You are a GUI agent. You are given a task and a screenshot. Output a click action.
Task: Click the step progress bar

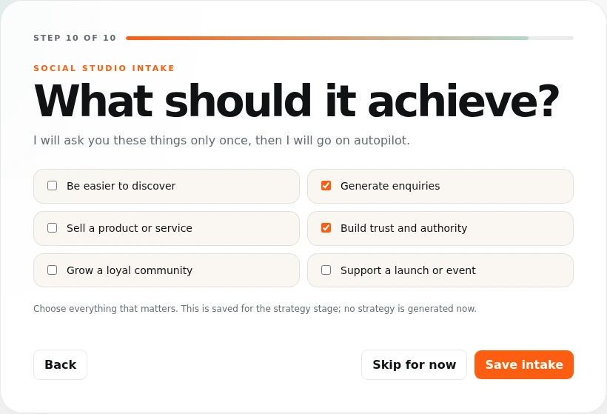pyautogui.click(x=349, y=38)
